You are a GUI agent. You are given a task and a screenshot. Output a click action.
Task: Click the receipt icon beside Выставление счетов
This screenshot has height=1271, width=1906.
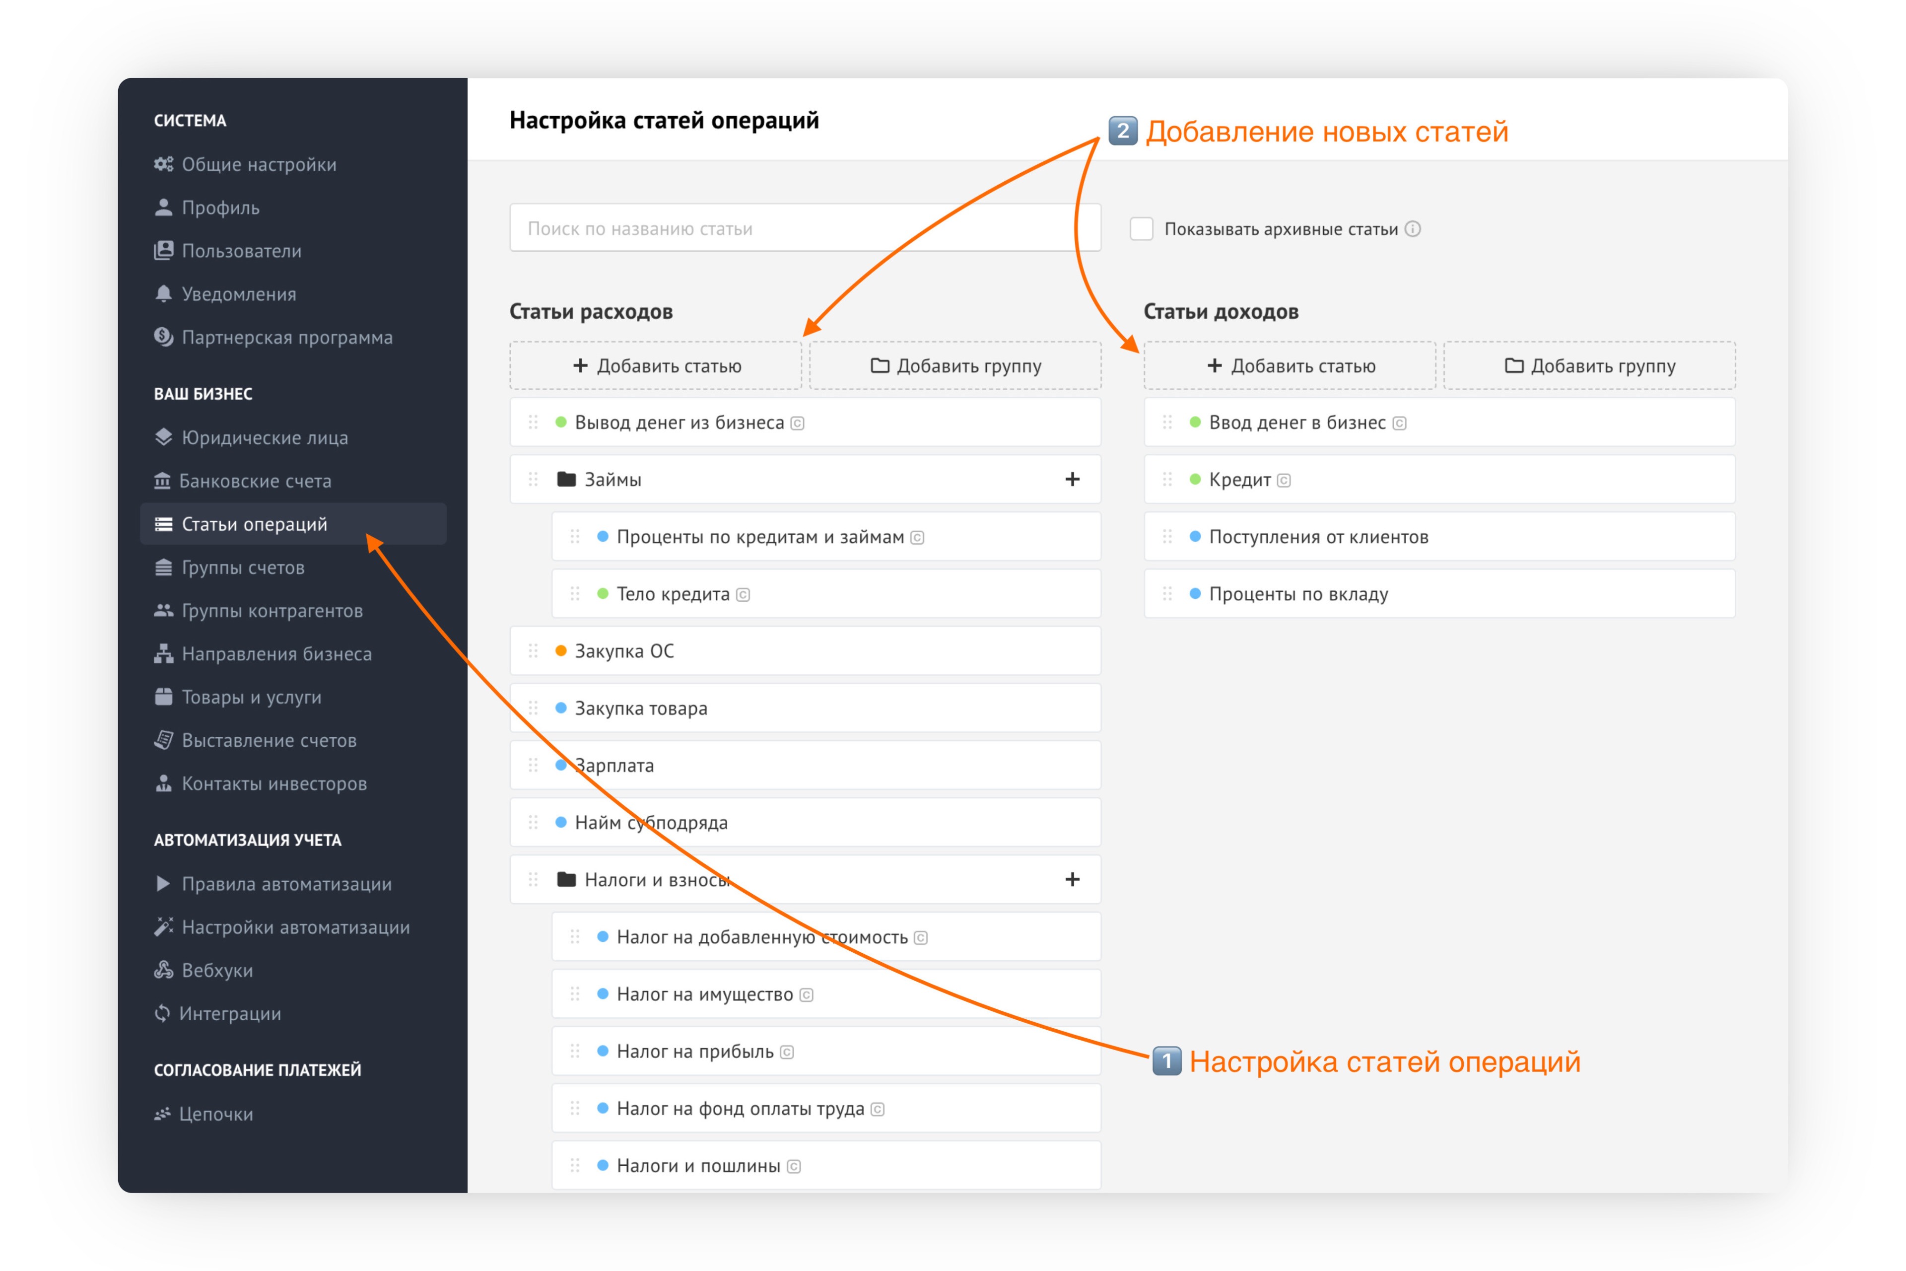pyautogui.click(x=164, y=740)
